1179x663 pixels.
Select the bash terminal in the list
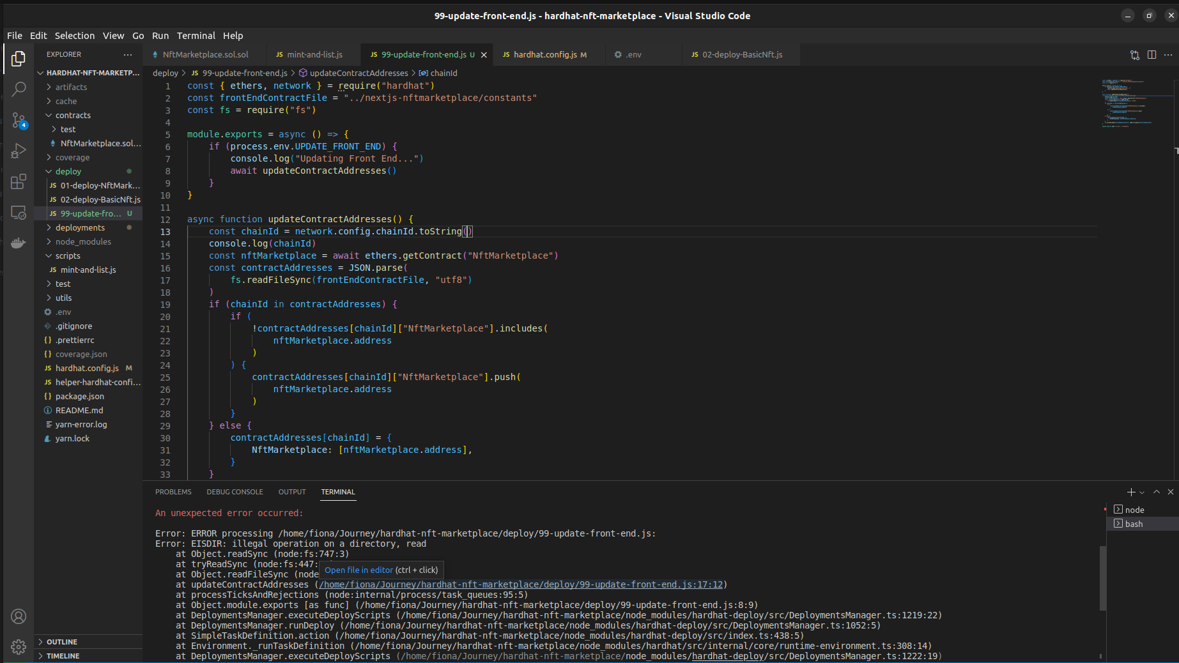(1134, 524)
